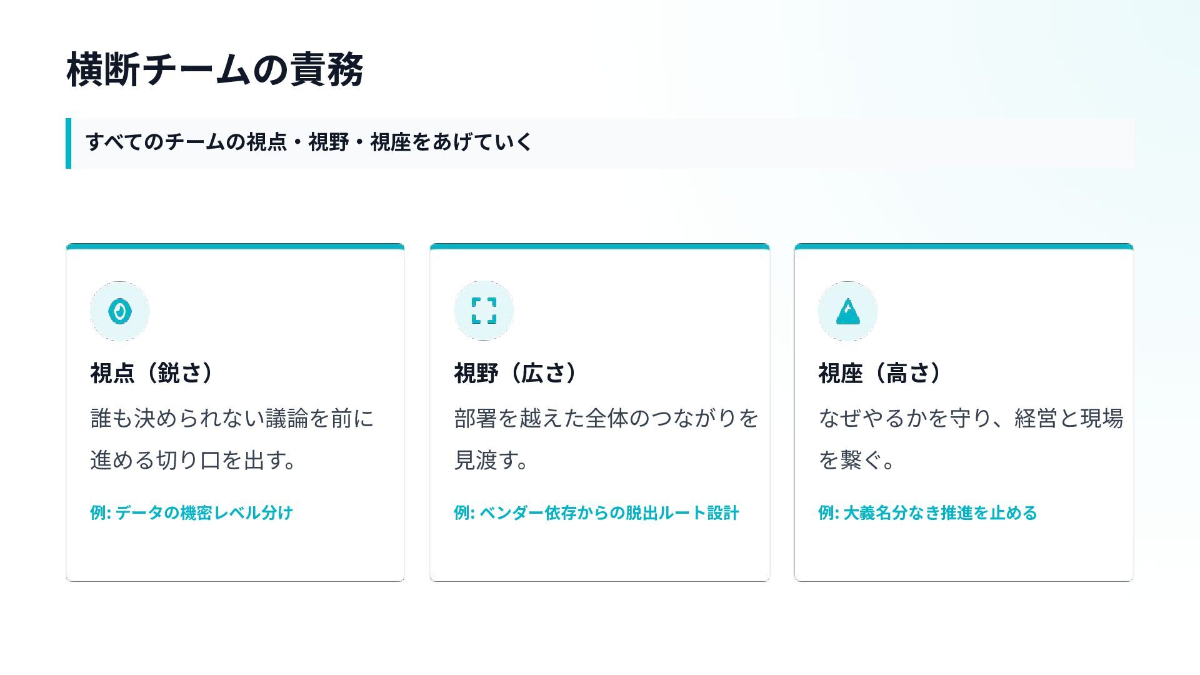Viewport: 1200px width, 675px height.
Task: Open the example ベンダー依存からの脱出ルート設計
Action: (x=596, y=513)
